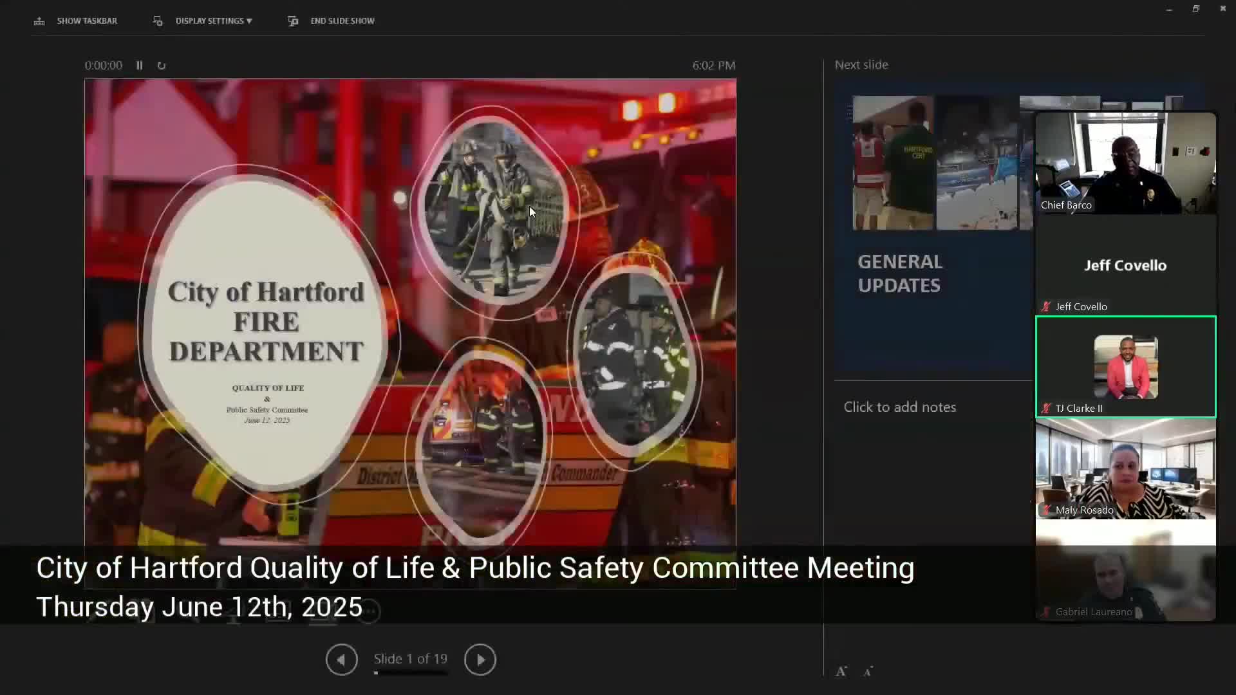Viewport: 1236px width, 695px height.
Task: Click the 0:00:00 elapsed timer
Action: pos(103,66)
